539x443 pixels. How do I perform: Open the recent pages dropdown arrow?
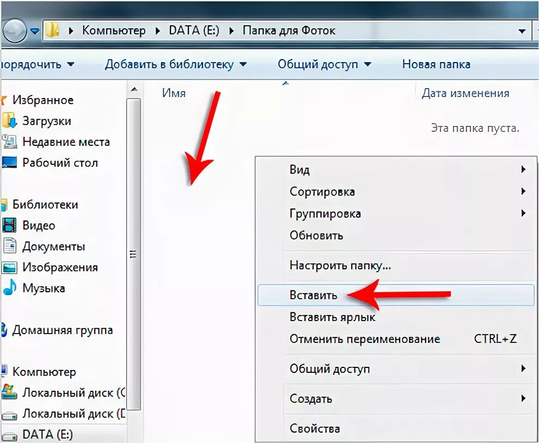pos(34,31)
